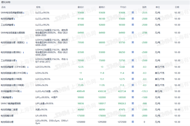
Task: Select the 48090 highest price cell
Action: pos(102,110)
